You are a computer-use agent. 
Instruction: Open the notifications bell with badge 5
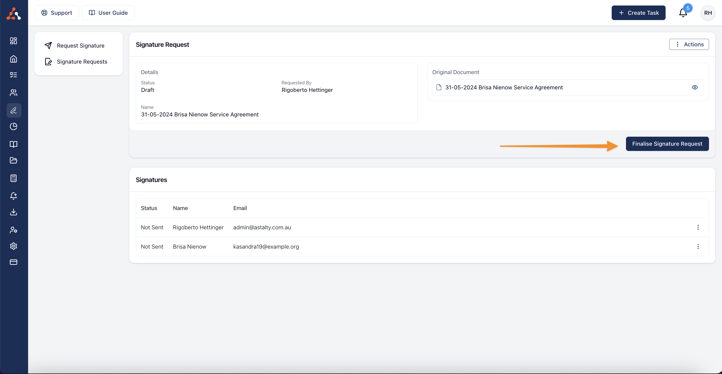[x=683, y=13]
